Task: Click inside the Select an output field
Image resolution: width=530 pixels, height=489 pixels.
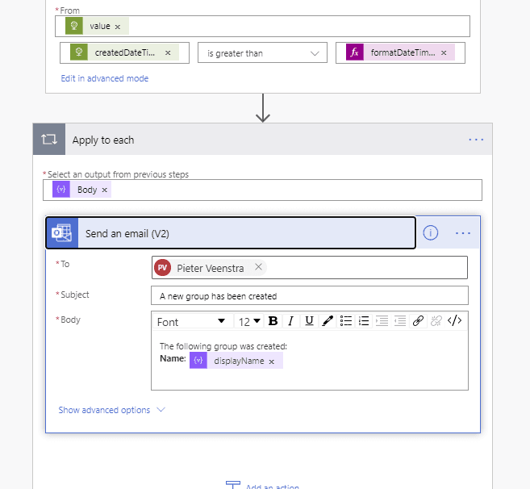Action: tap(262, 190)
